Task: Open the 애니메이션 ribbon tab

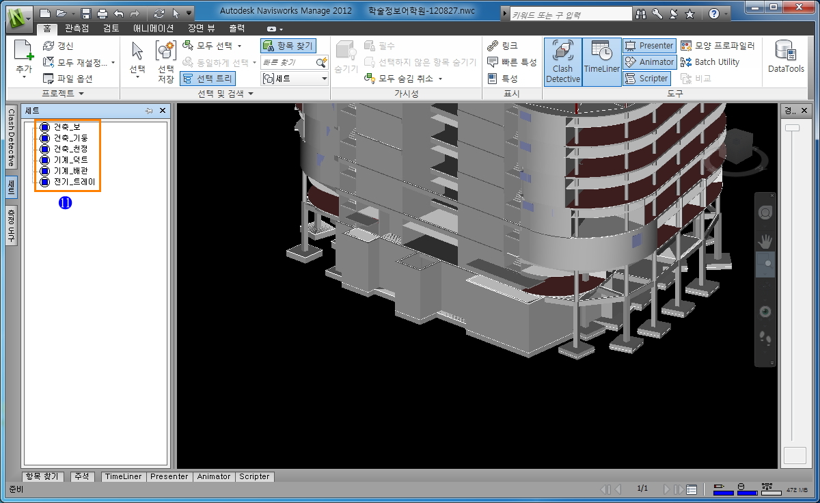Action: pos(153,29)
